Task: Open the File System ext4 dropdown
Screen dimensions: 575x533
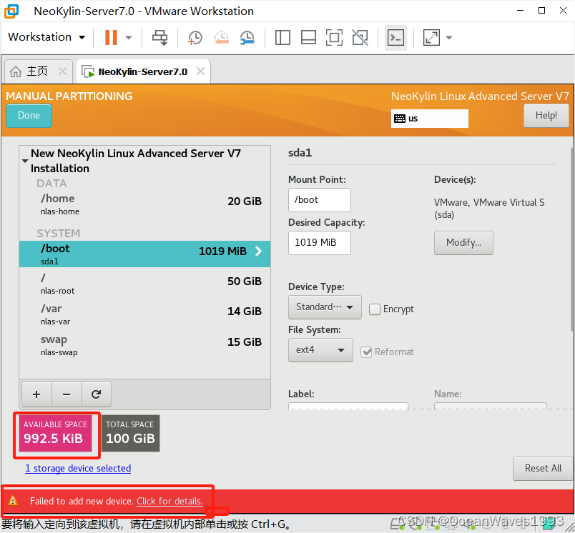Action: coord(320,350)
